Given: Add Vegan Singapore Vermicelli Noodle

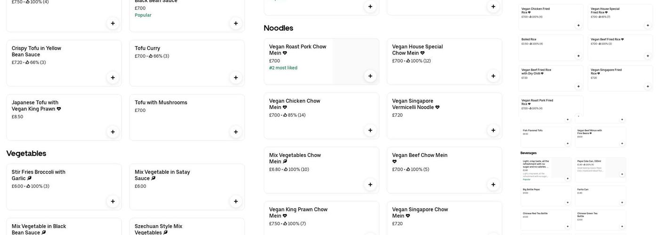Looking at the screenshot, I should 493,130.
